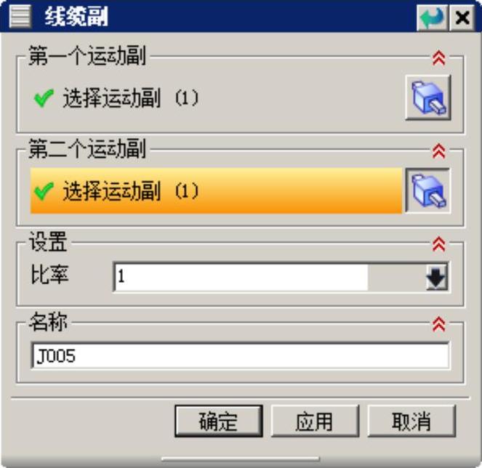Close the 线缆副 dialog
The height and width of the screenshot is (468, 482).
point(462,17)
